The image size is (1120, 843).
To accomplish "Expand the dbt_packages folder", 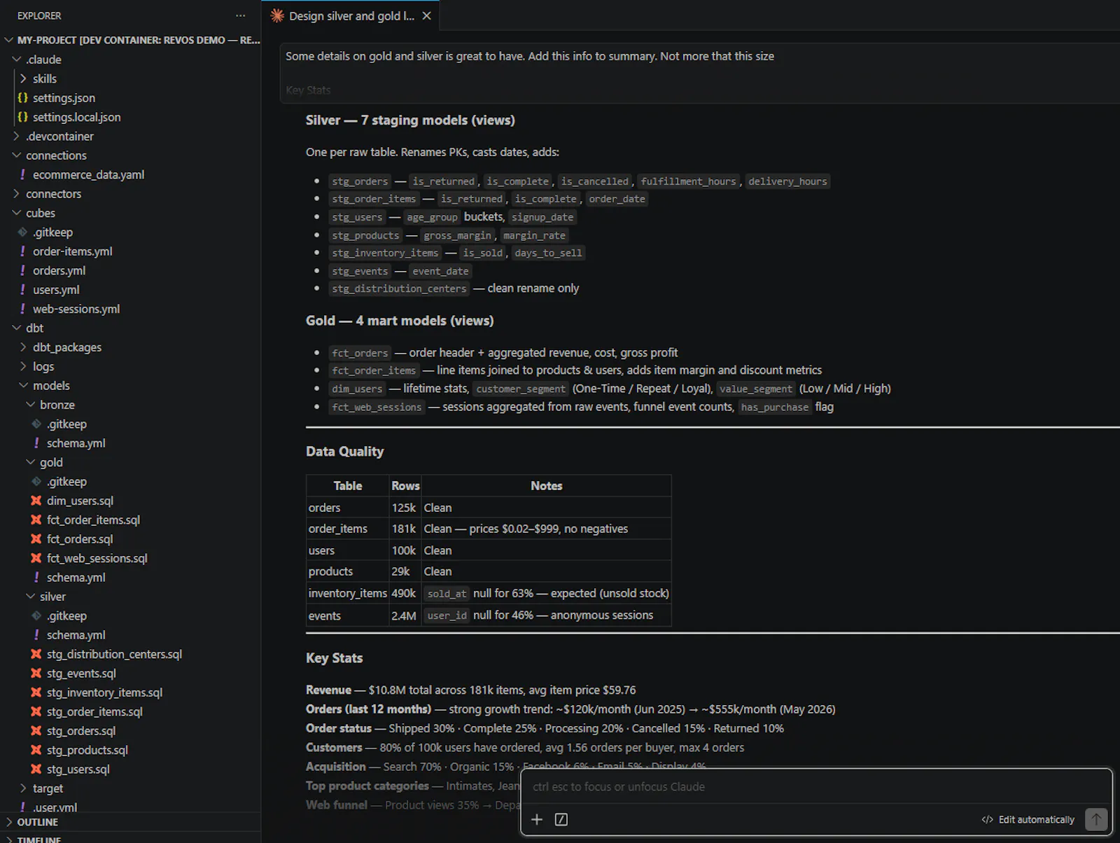I will point(24,347).
